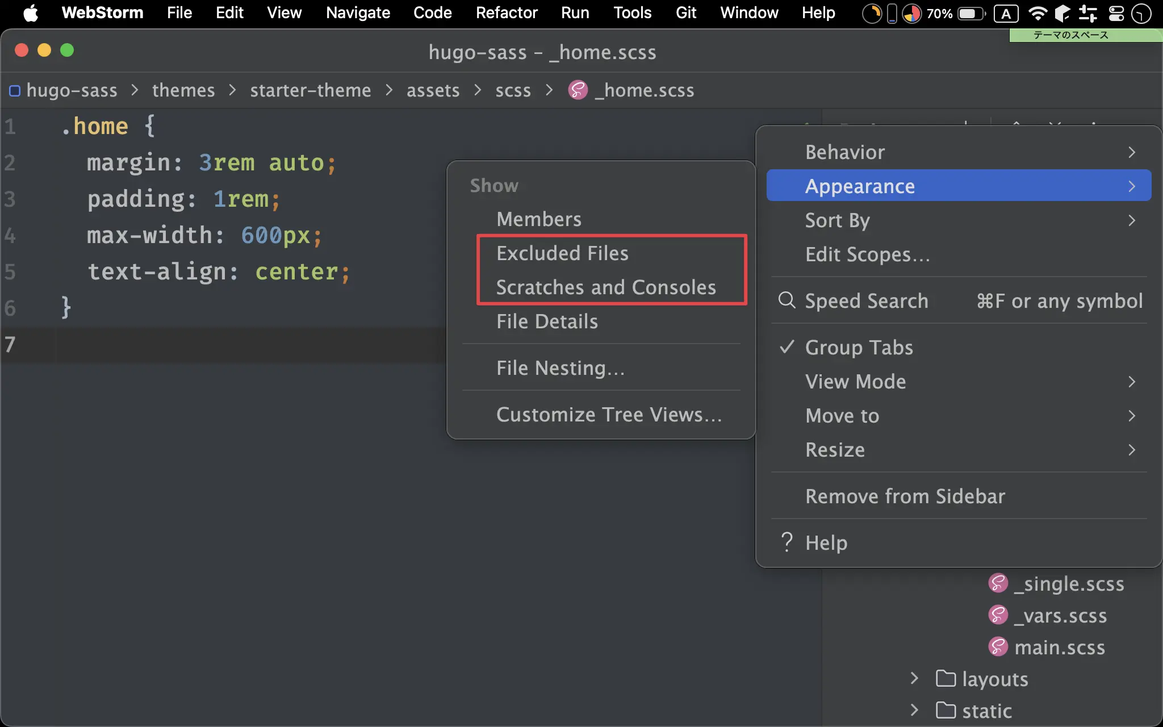Open the Refactor menu
Screen dimensions: 1163x727
tap(506, 13)
